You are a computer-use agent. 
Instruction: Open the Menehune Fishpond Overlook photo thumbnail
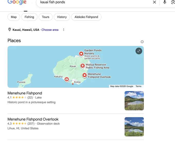click(x=134, y=127)
